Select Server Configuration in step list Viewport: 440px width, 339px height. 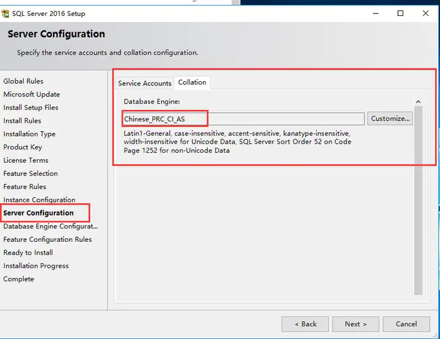[x=38, y=213]
